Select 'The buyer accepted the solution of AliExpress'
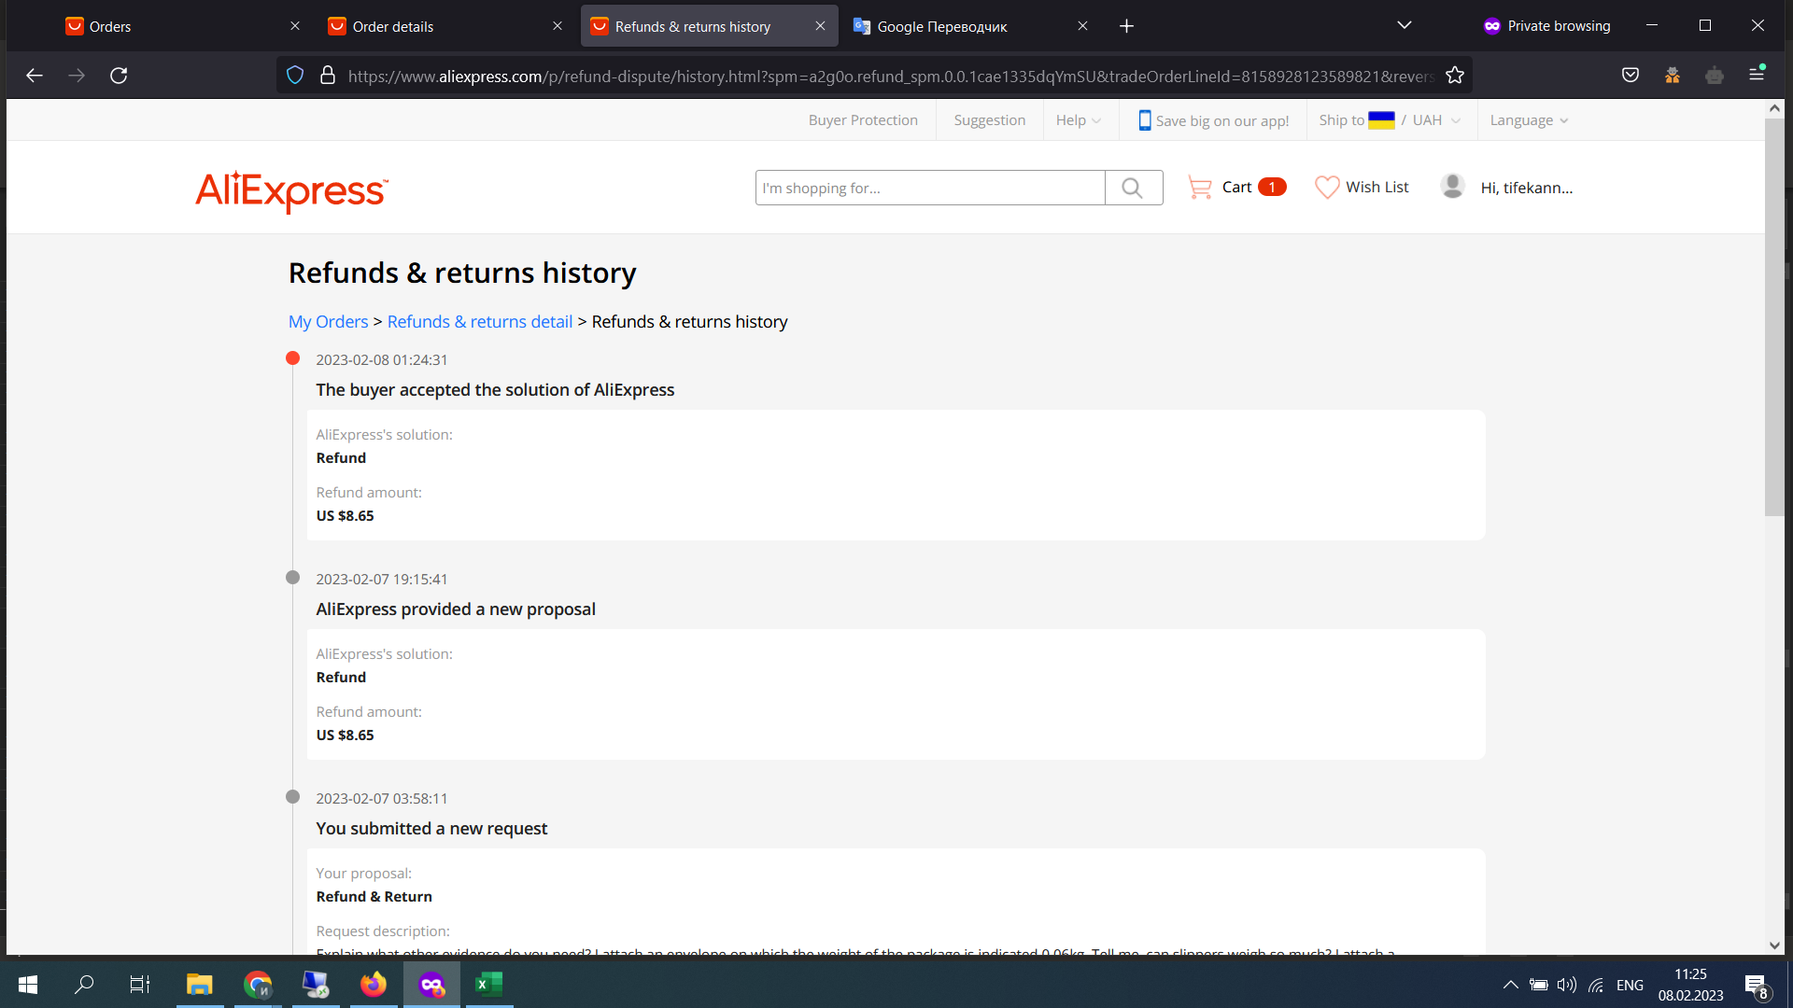 pos(495,390)
